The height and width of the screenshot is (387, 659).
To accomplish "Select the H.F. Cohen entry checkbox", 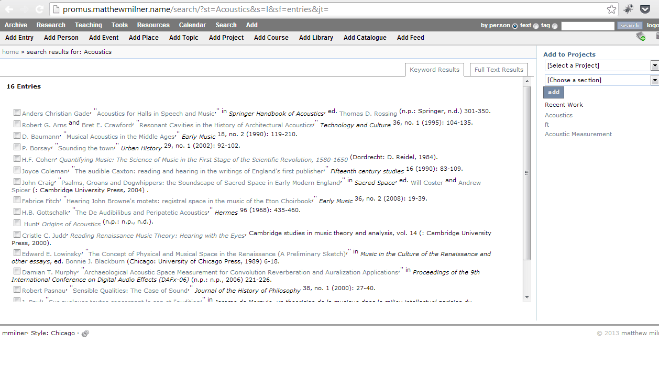I will click(x=17, y=159).
